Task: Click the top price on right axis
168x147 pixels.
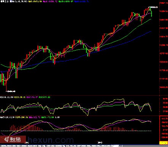Action: 164,3
